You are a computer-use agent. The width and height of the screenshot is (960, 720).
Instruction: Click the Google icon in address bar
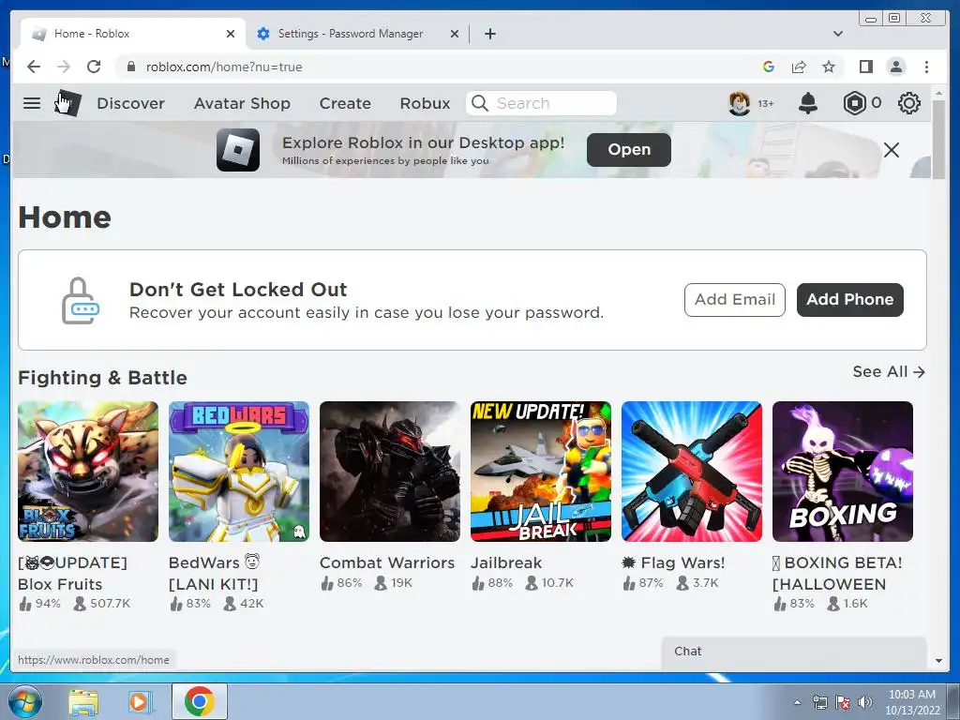click(769, 67)
